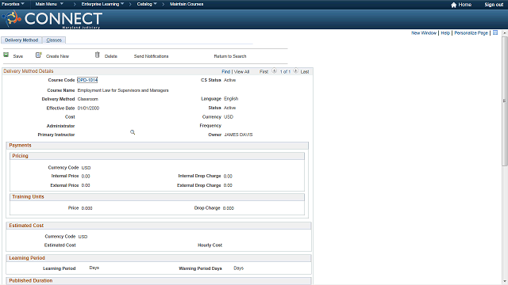This screenshot has width=508, height=285.
Task: Open the Help link
Action: click(x=445, y=33)
